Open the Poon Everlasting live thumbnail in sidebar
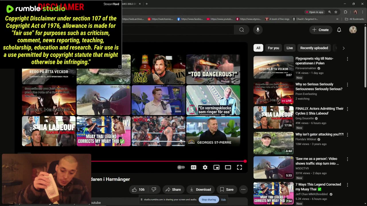 [274, 93]
